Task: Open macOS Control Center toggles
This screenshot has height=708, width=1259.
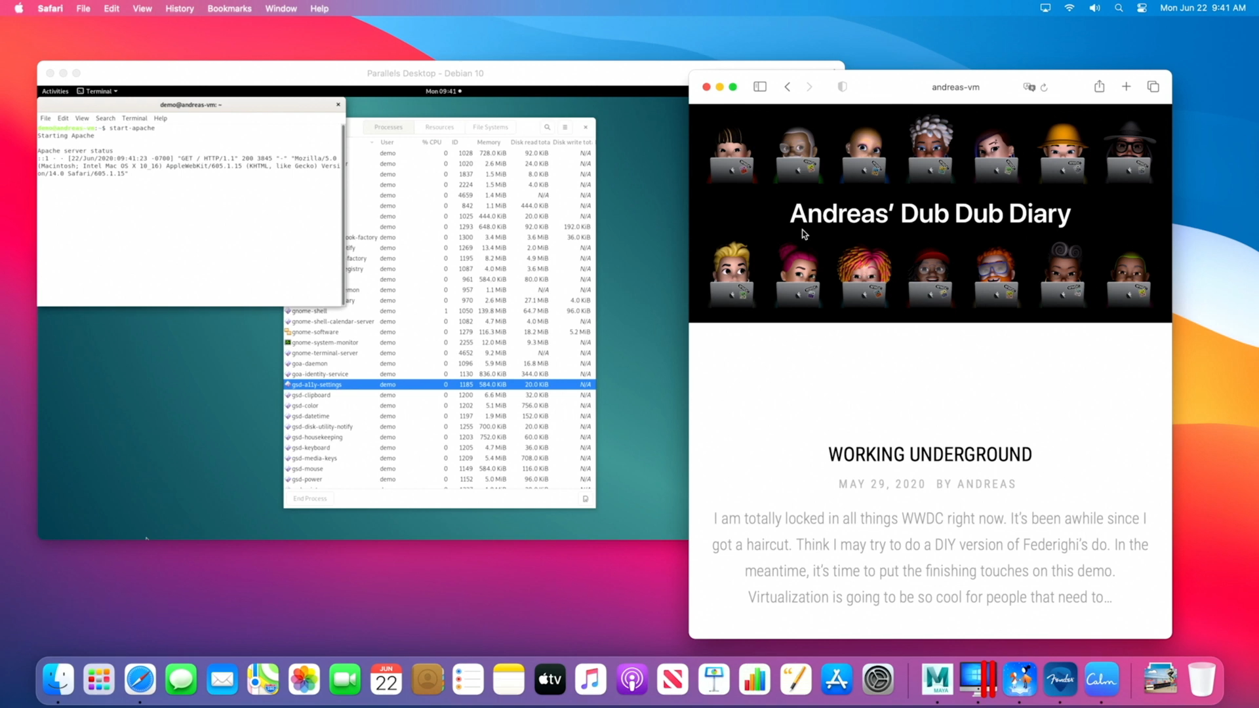Action: (x=1142, y=9)
